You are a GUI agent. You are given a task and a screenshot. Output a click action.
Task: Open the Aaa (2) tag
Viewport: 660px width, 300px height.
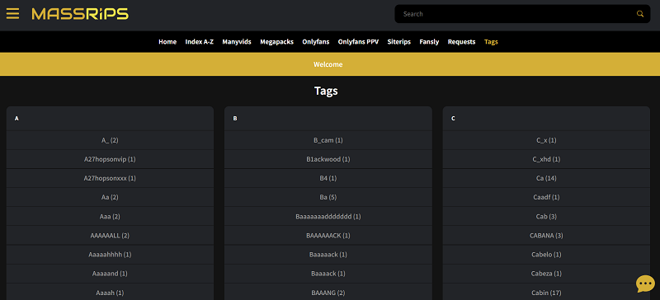(110, 216)
